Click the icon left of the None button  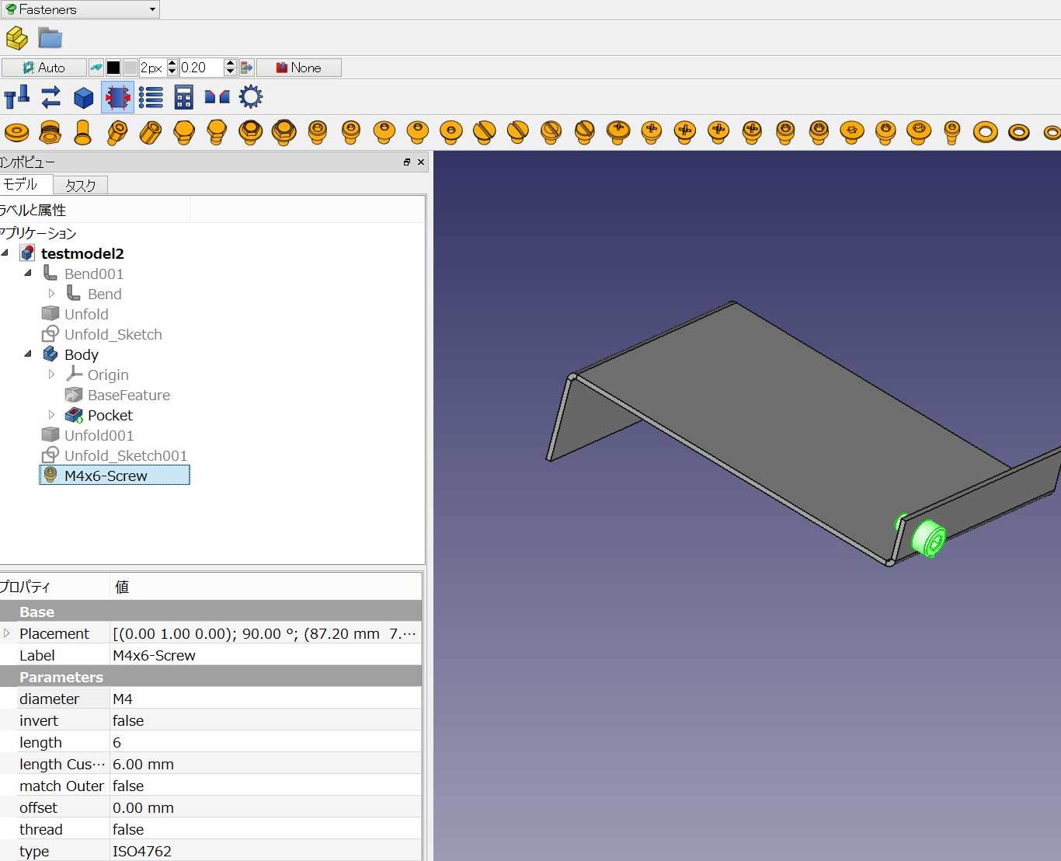pyautogui.click(x=247, y=68)
